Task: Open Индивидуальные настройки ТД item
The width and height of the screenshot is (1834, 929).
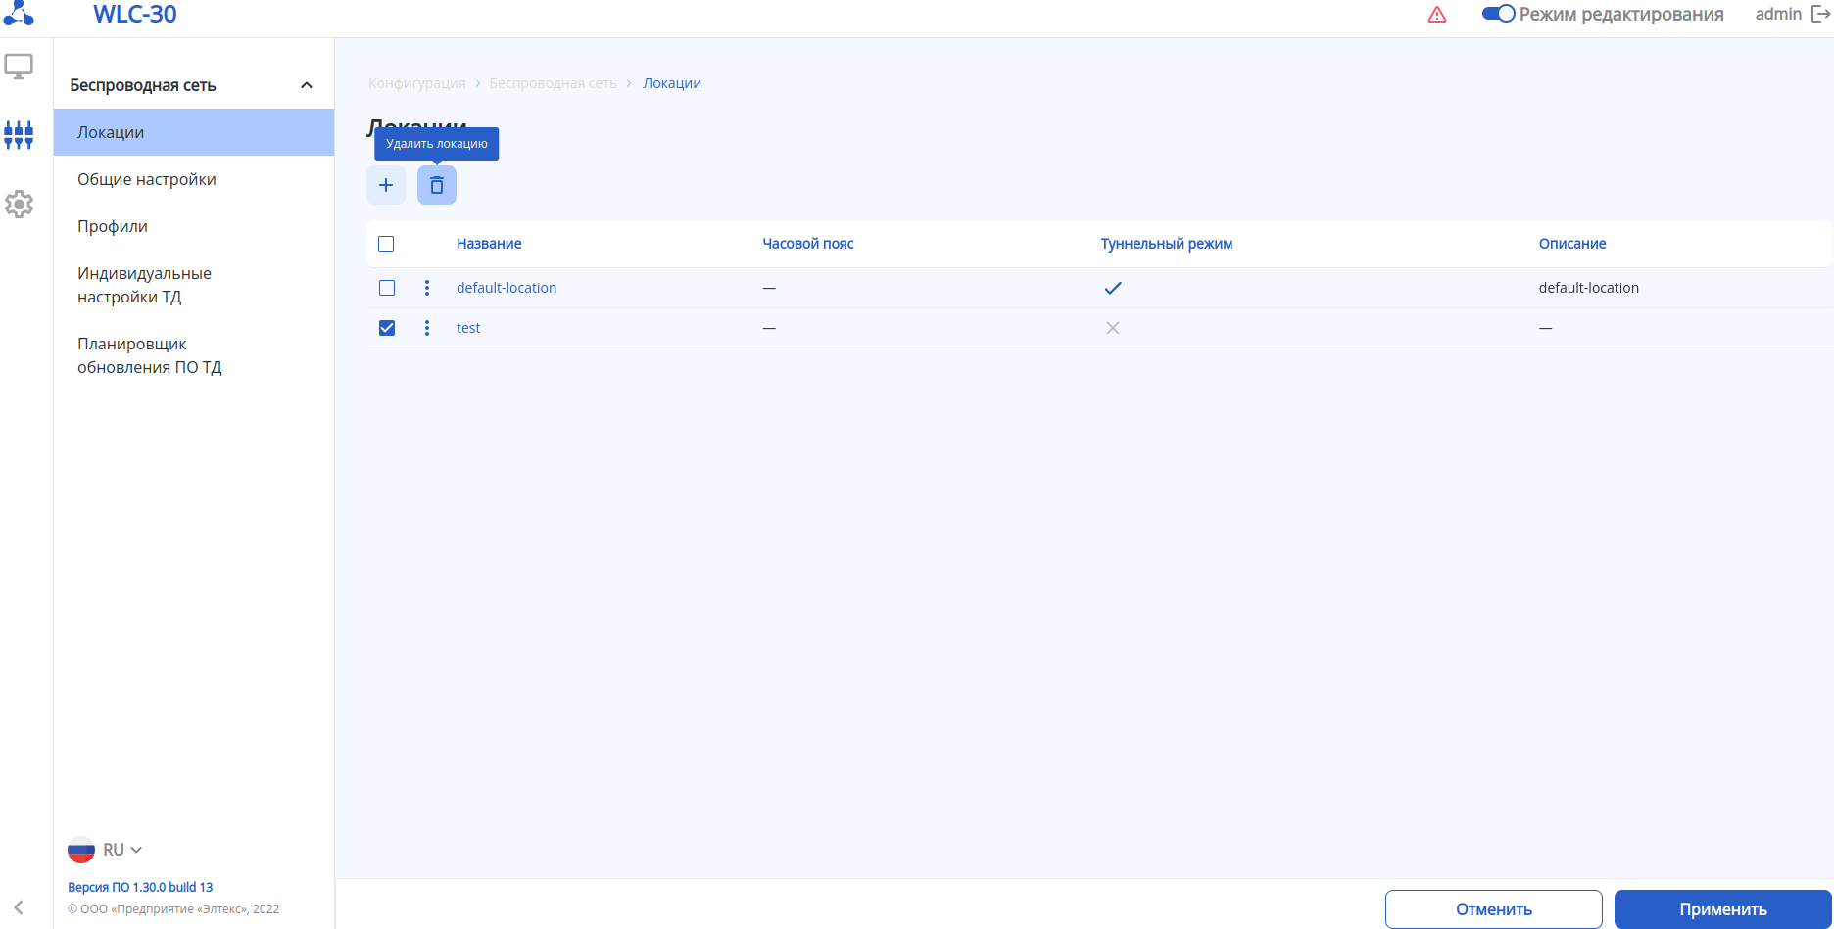Action: [194, 285]
